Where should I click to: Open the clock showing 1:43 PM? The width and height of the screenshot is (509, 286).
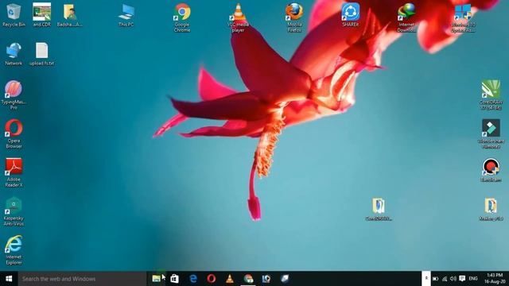pos(495,279)
